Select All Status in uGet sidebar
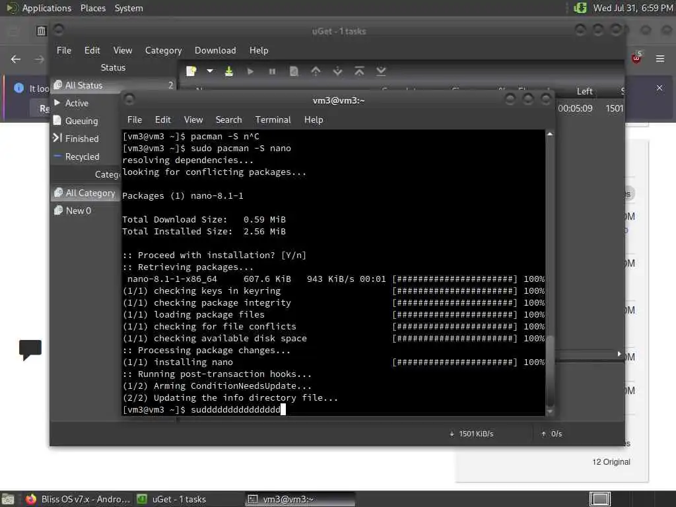The width and height of the screenshot is (676, 507). (x=114, y=85)
